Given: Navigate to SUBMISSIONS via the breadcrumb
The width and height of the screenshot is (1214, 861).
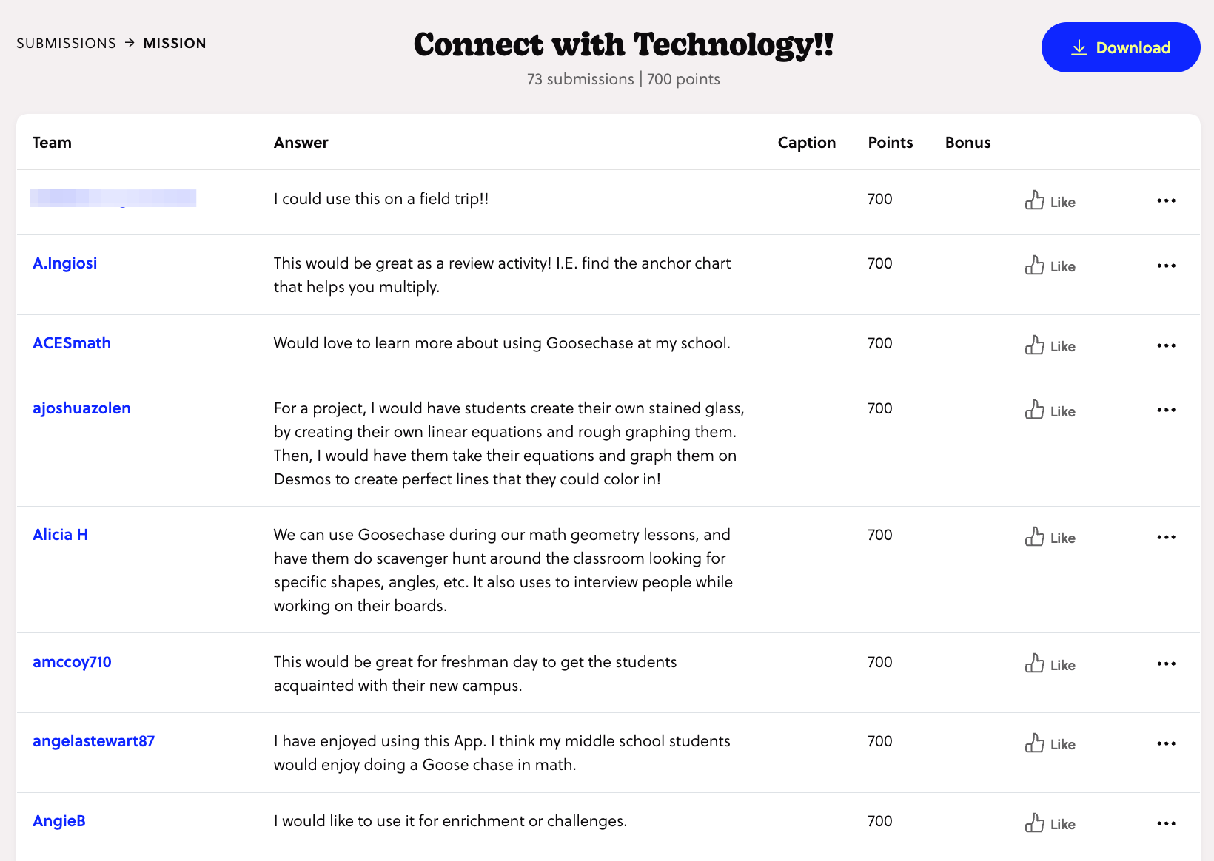Looking at the screenshot, I should pyautogui.click(x=66, y=43).
